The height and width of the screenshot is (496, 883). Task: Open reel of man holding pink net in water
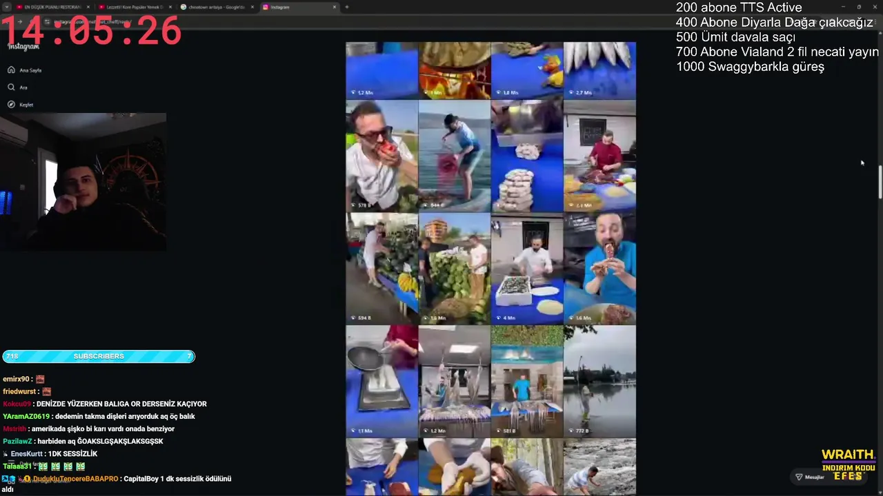click(x=454, y=156)
